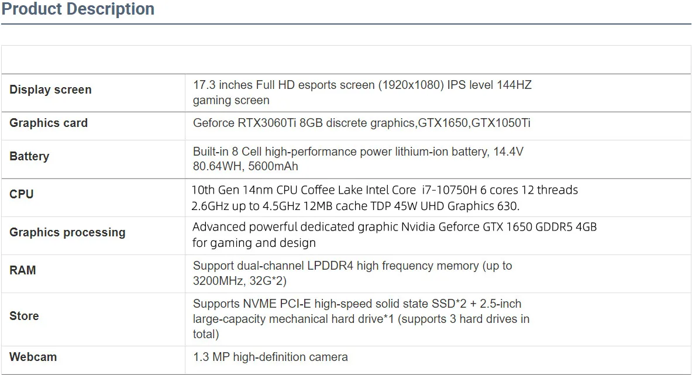
Task: Select the Graphics processing row label
Action: [x=67, y=232]
